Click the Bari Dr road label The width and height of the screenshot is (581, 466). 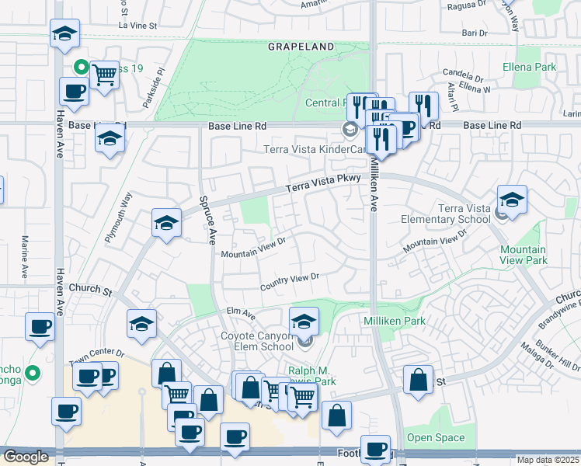coord(475,33)
